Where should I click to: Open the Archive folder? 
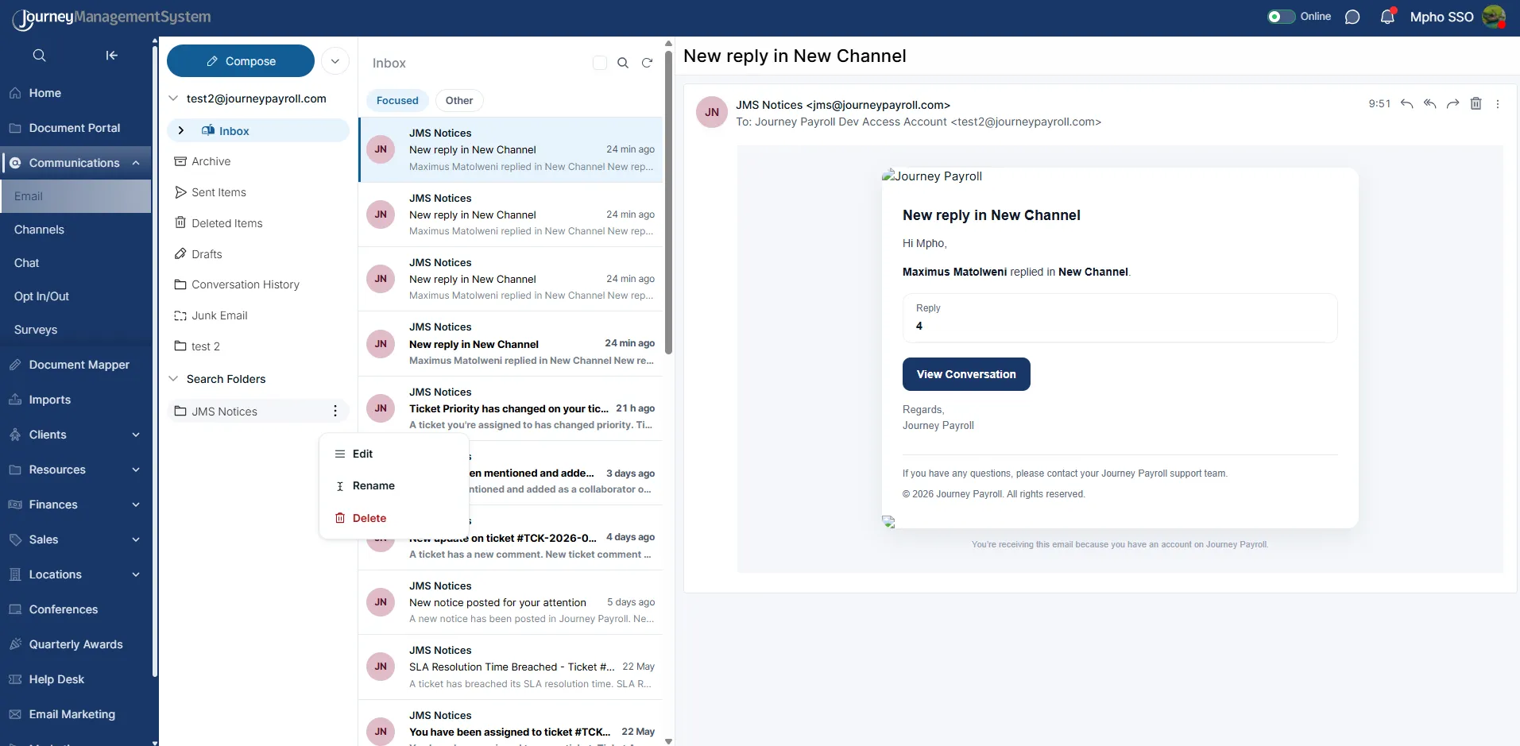coord(258,161)
